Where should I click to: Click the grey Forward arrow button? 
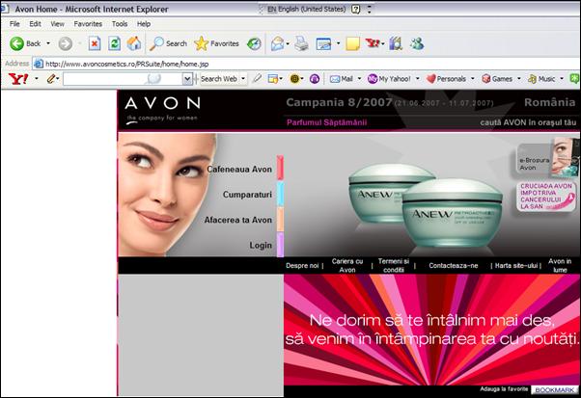(66, 43)
